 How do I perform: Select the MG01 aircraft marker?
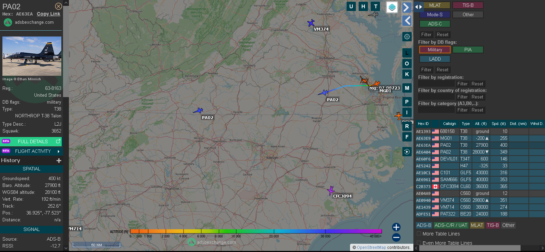pos(375,84)
